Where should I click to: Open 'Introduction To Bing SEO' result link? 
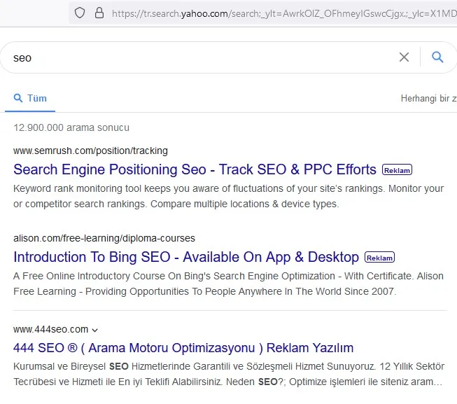[x=186, y=257]
